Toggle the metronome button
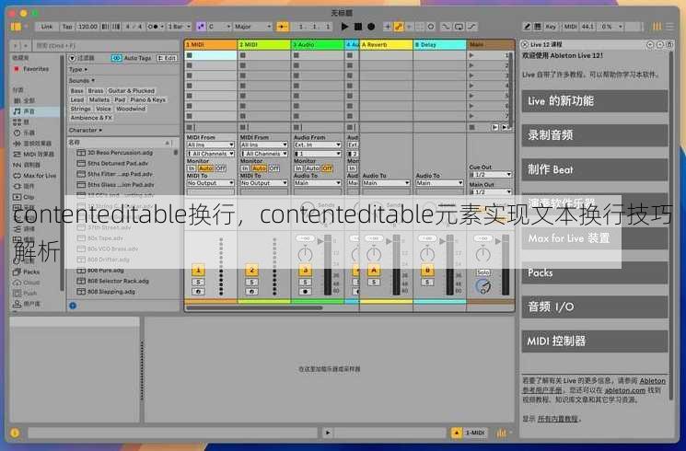686x451 pixels. click(155, 27)
